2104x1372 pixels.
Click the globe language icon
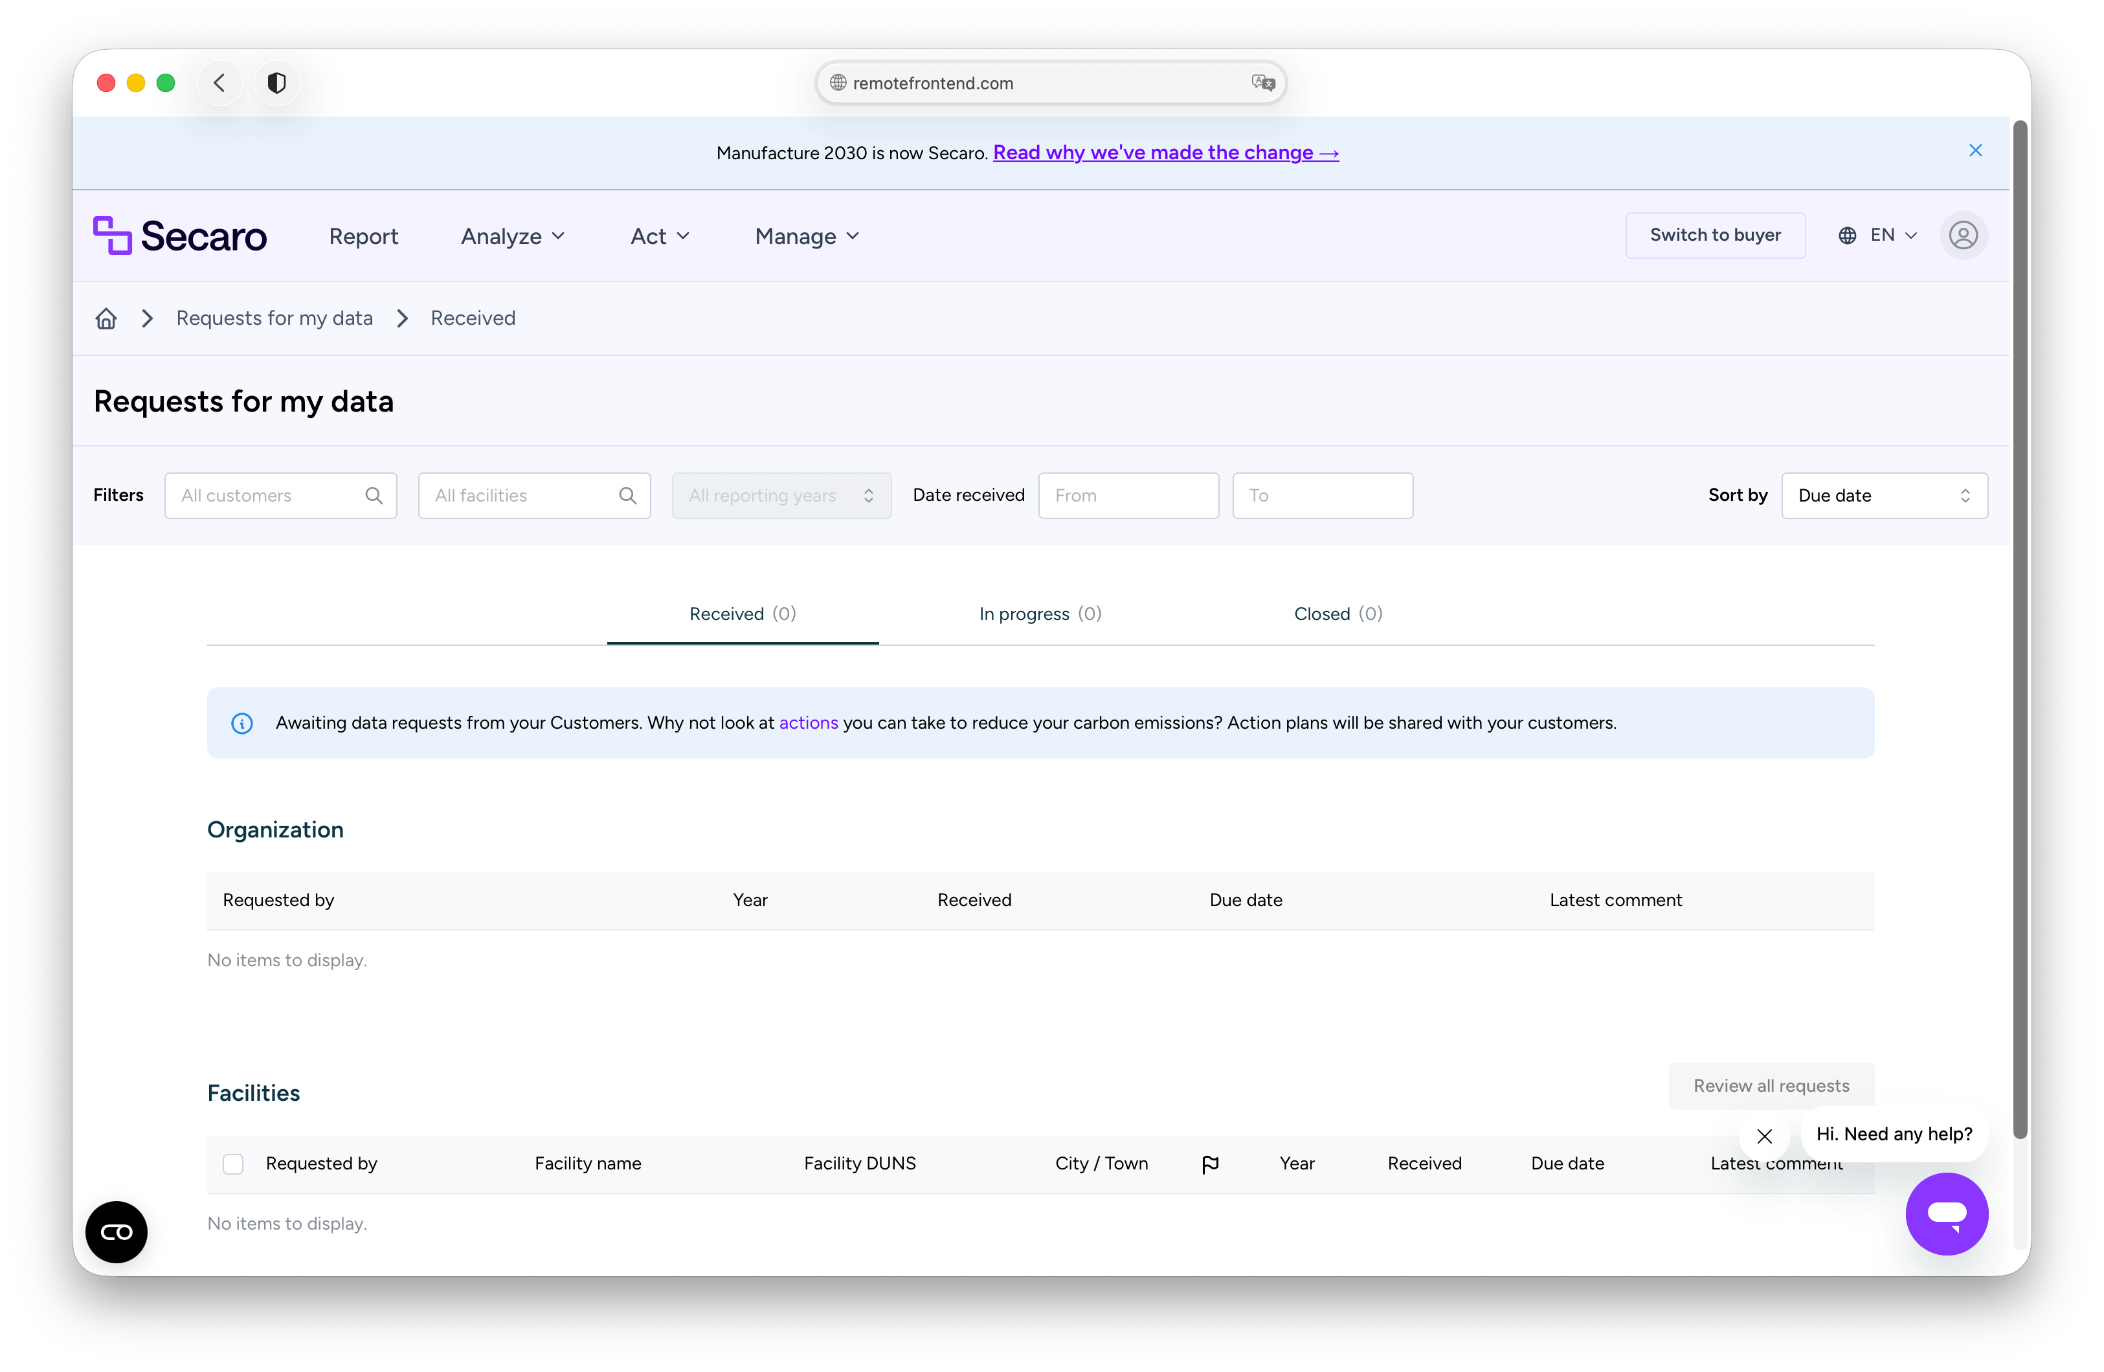pos(1847,235)
